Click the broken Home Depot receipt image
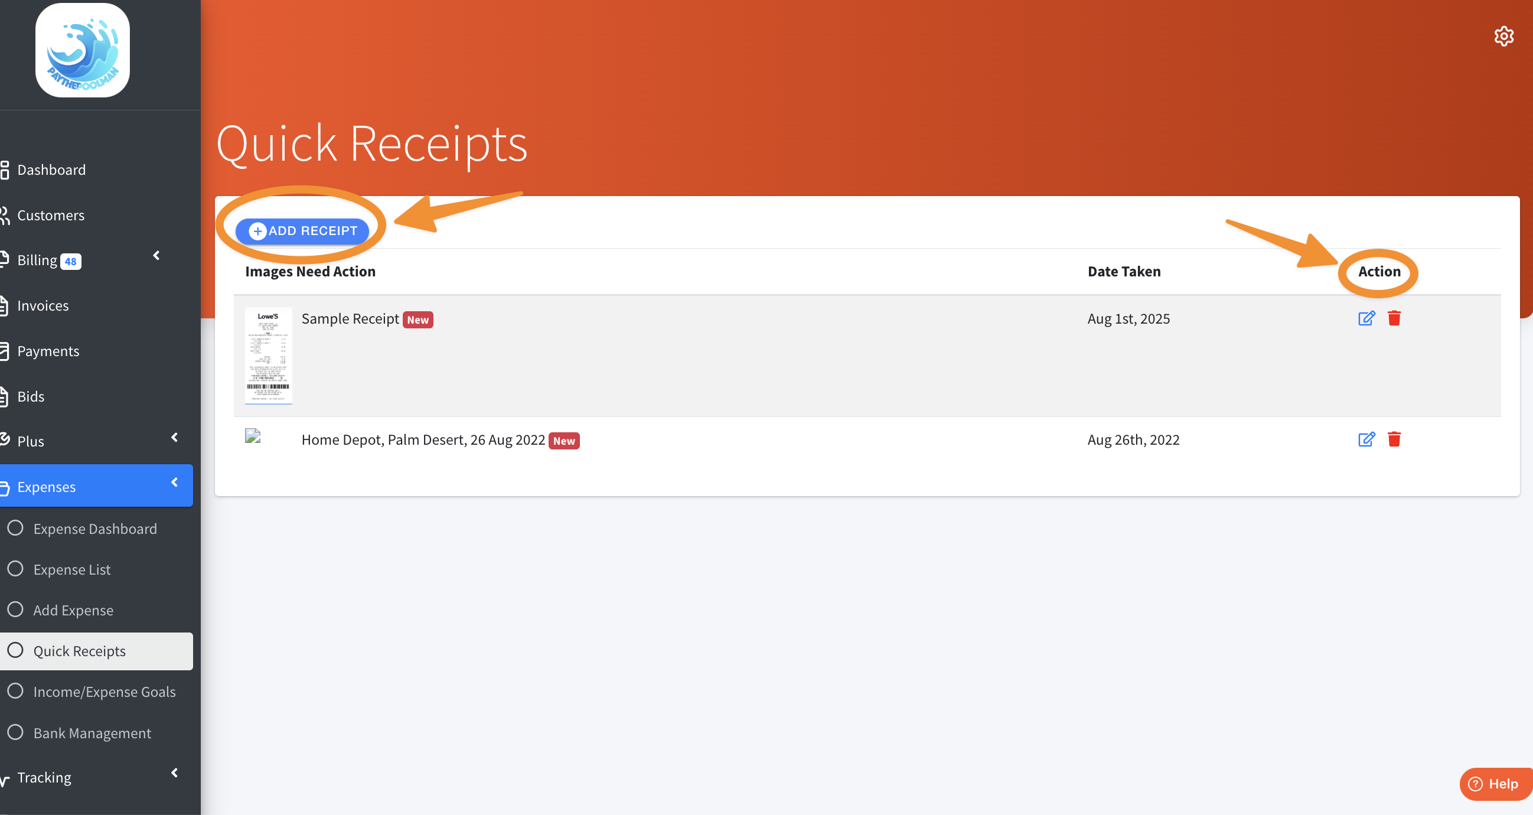The width and height of the screenshot is (1533, 815). click(253, 436)
